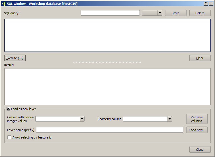Uncheck Load as new layer checkbox
Viewport: 215px width, 157px height.
click(8, 109)
